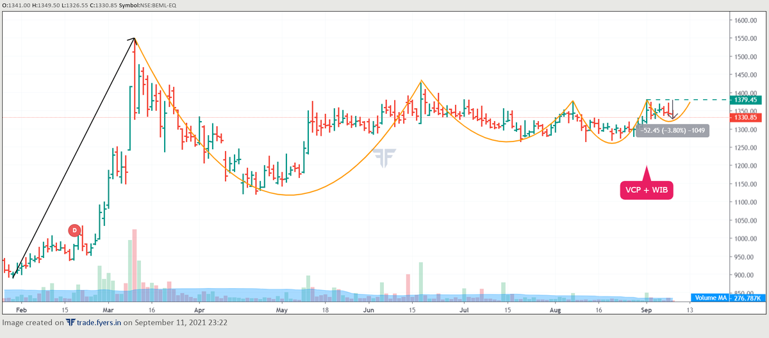Click the Aug label on time axis
Screen dimensions: 769x338
[556, 309]
